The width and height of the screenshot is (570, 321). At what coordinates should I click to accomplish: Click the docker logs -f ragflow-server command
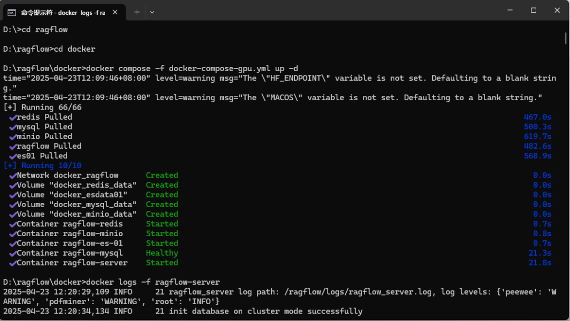tap(111, 282)
